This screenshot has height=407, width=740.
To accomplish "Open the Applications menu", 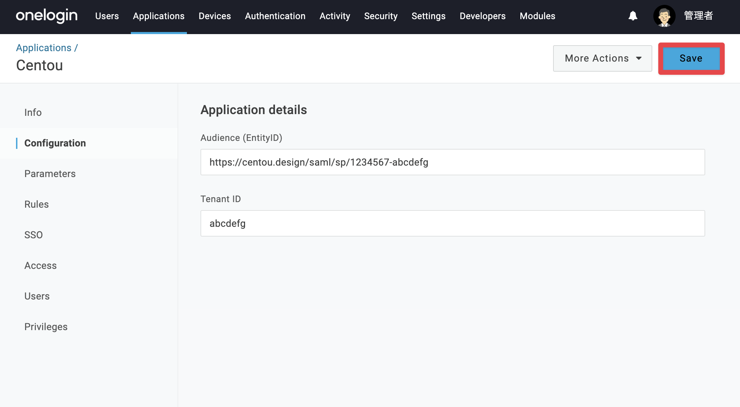I will (x=159, y=16).
